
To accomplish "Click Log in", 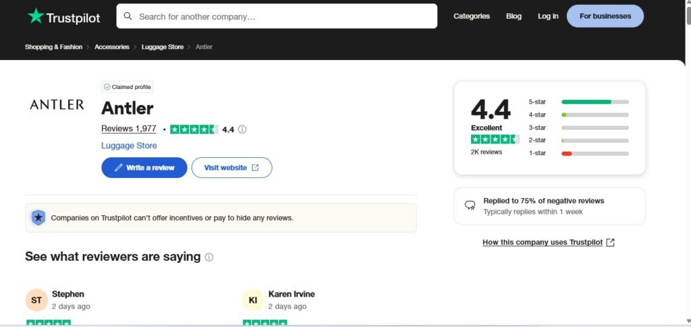I will pos(548,16).
